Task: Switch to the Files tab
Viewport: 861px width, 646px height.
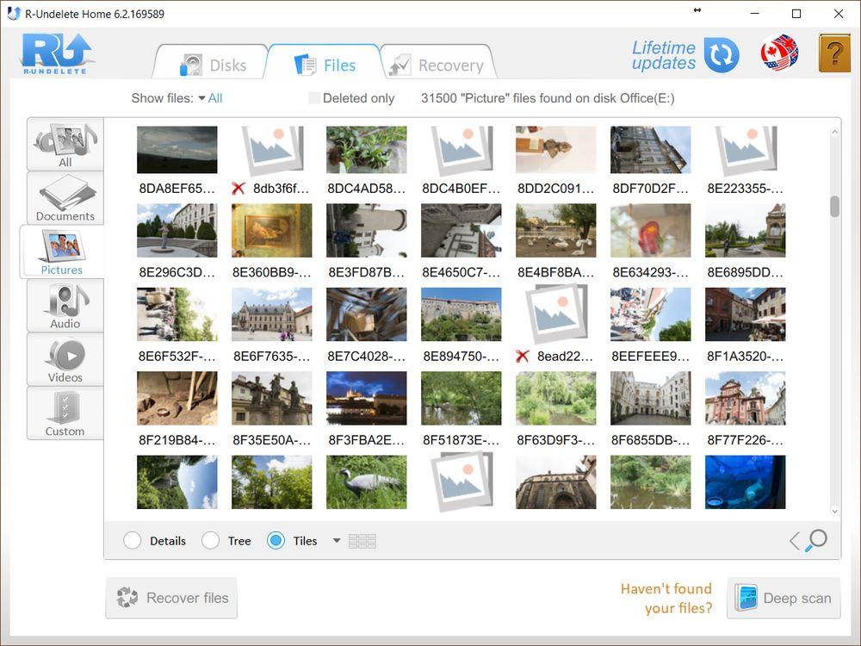Action: coord(324,64)
